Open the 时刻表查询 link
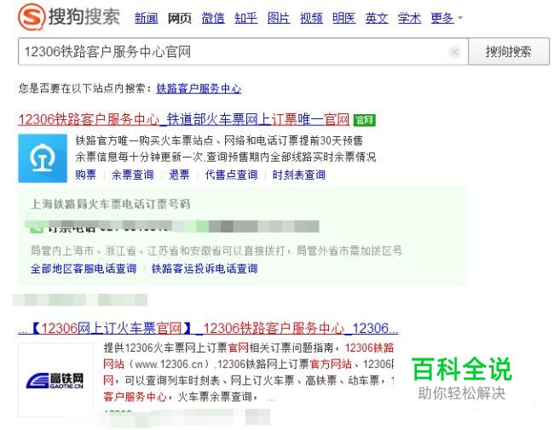 point(299,175)
